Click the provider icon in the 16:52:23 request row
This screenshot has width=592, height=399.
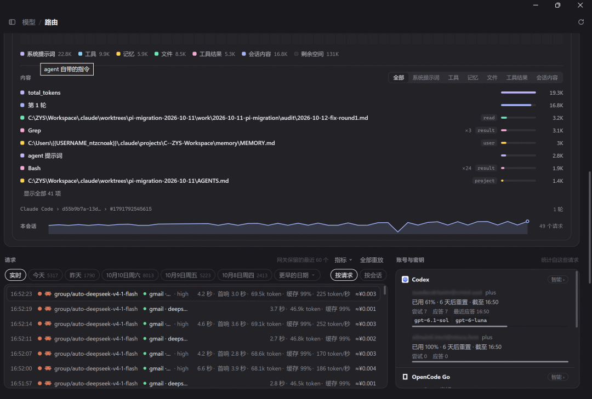point(48,294)
